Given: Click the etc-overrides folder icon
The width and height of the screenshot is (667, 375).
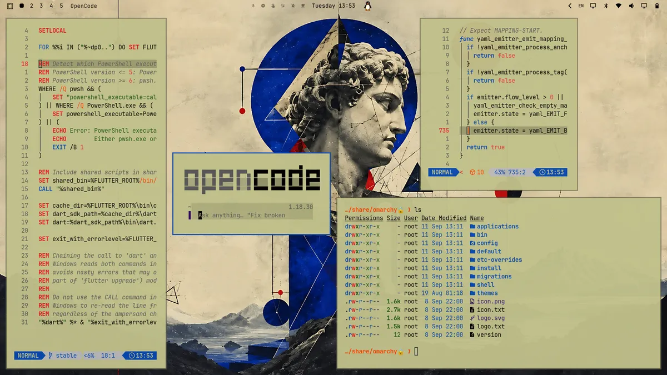Looking at the screenshot, I should tap(472, 259).
